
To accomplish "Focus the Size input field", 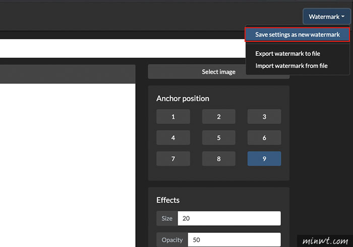I will [229, 218].
